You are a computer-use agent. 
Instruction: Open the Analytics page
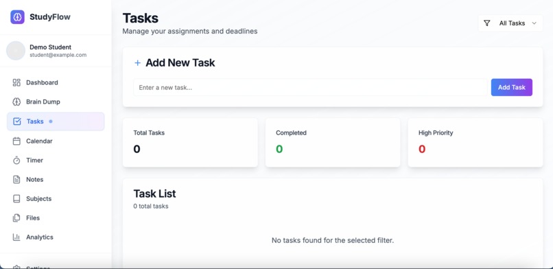pos(56,237)
